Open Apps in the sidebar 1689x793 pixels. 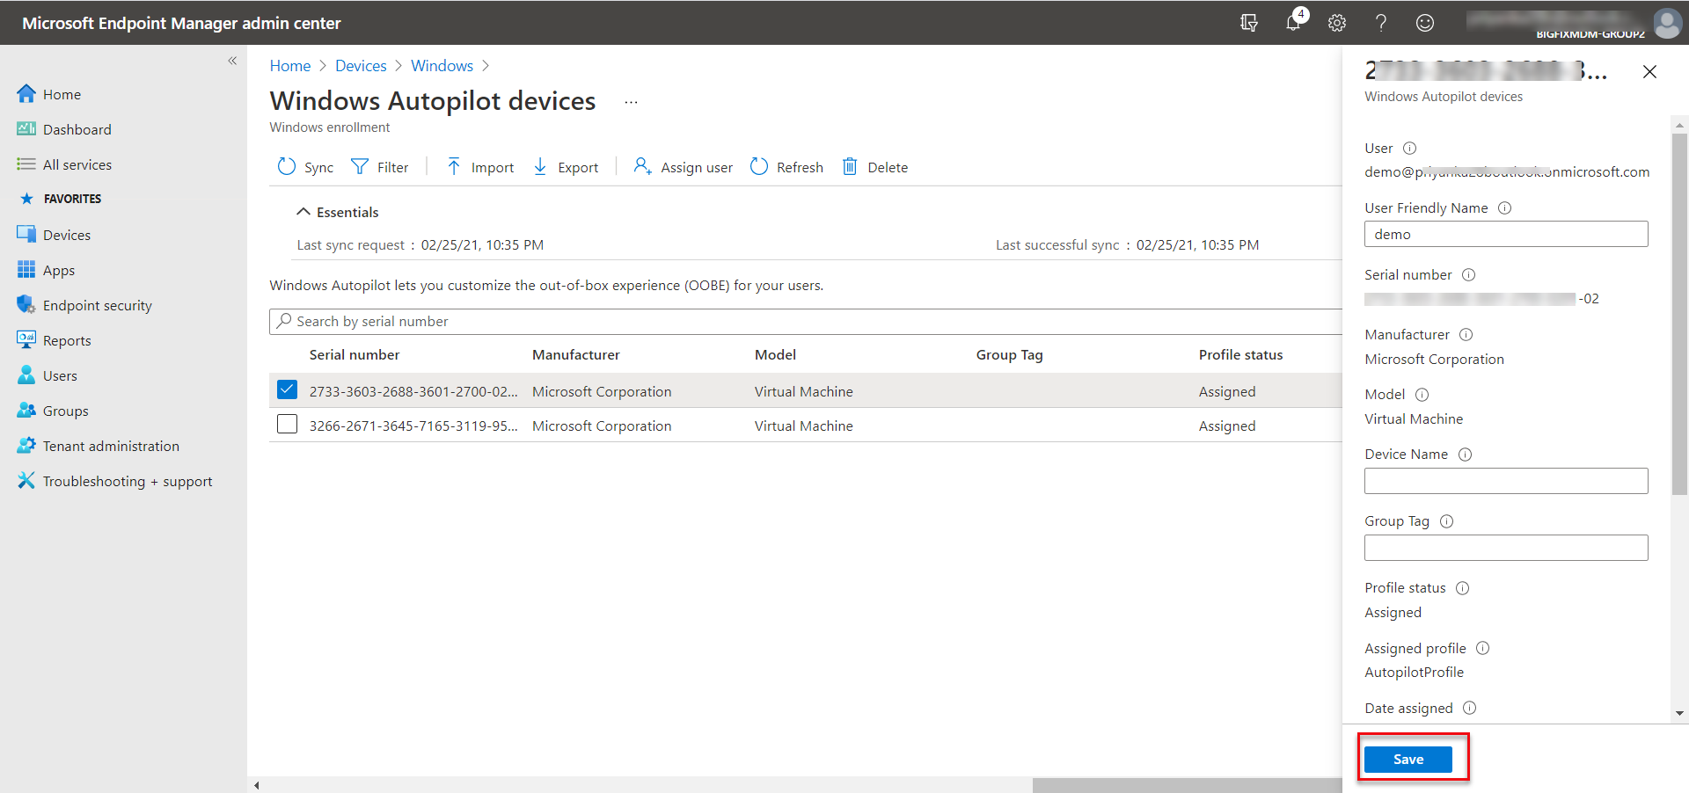59,270
